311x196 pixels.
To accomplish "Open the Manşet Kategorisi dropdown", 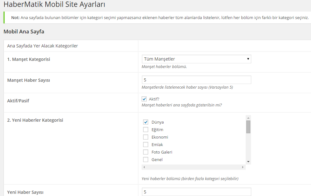I will [x=196, y=59].
